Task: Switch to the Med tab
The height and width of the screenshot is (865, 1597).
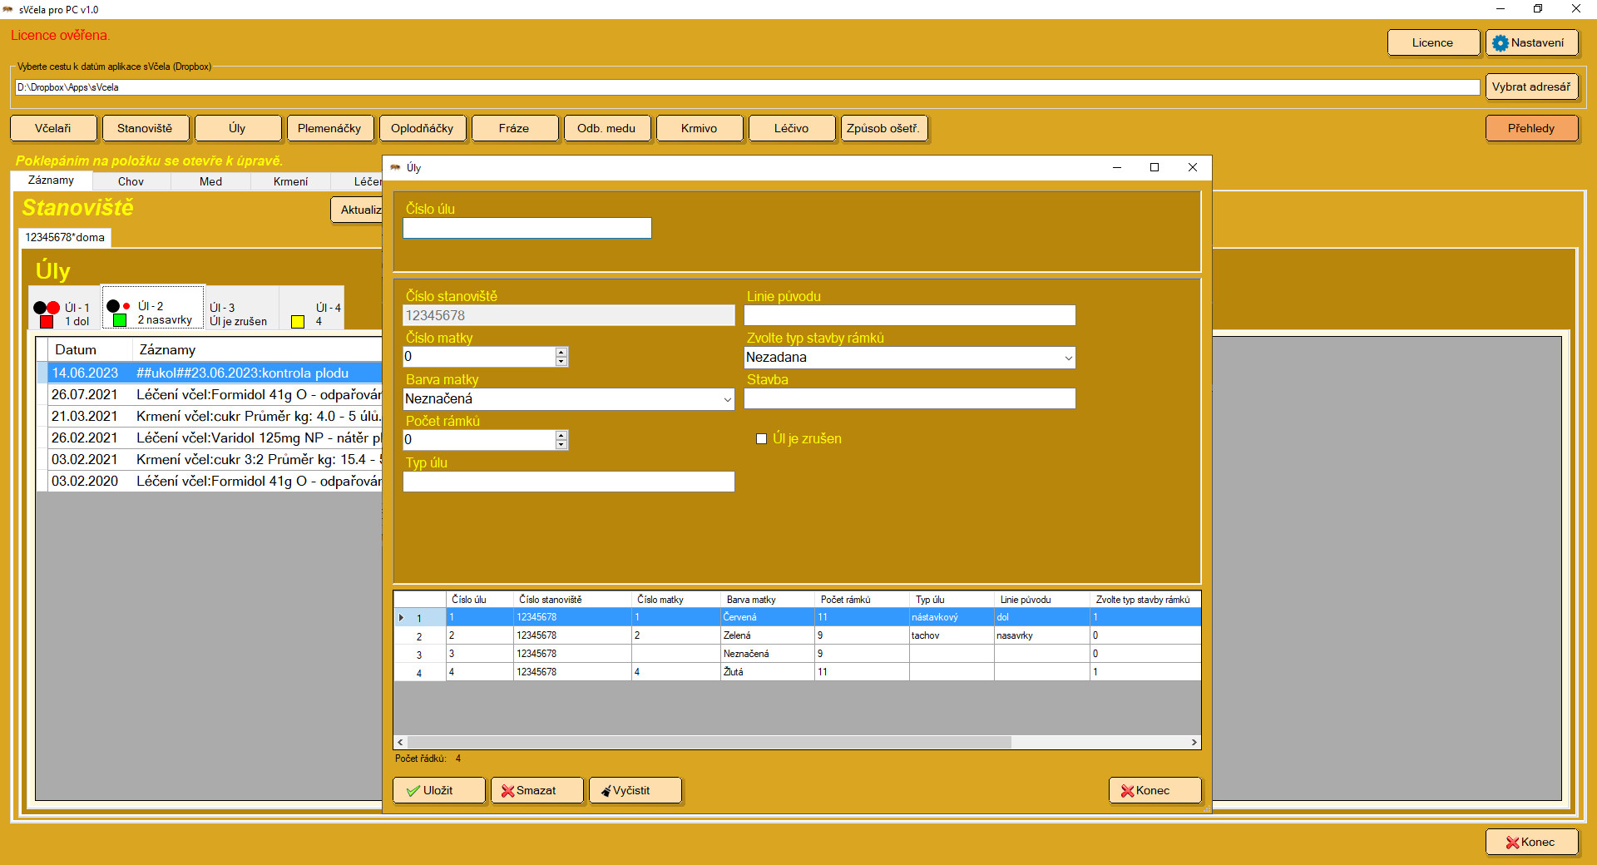Action: tap(210, 181)
